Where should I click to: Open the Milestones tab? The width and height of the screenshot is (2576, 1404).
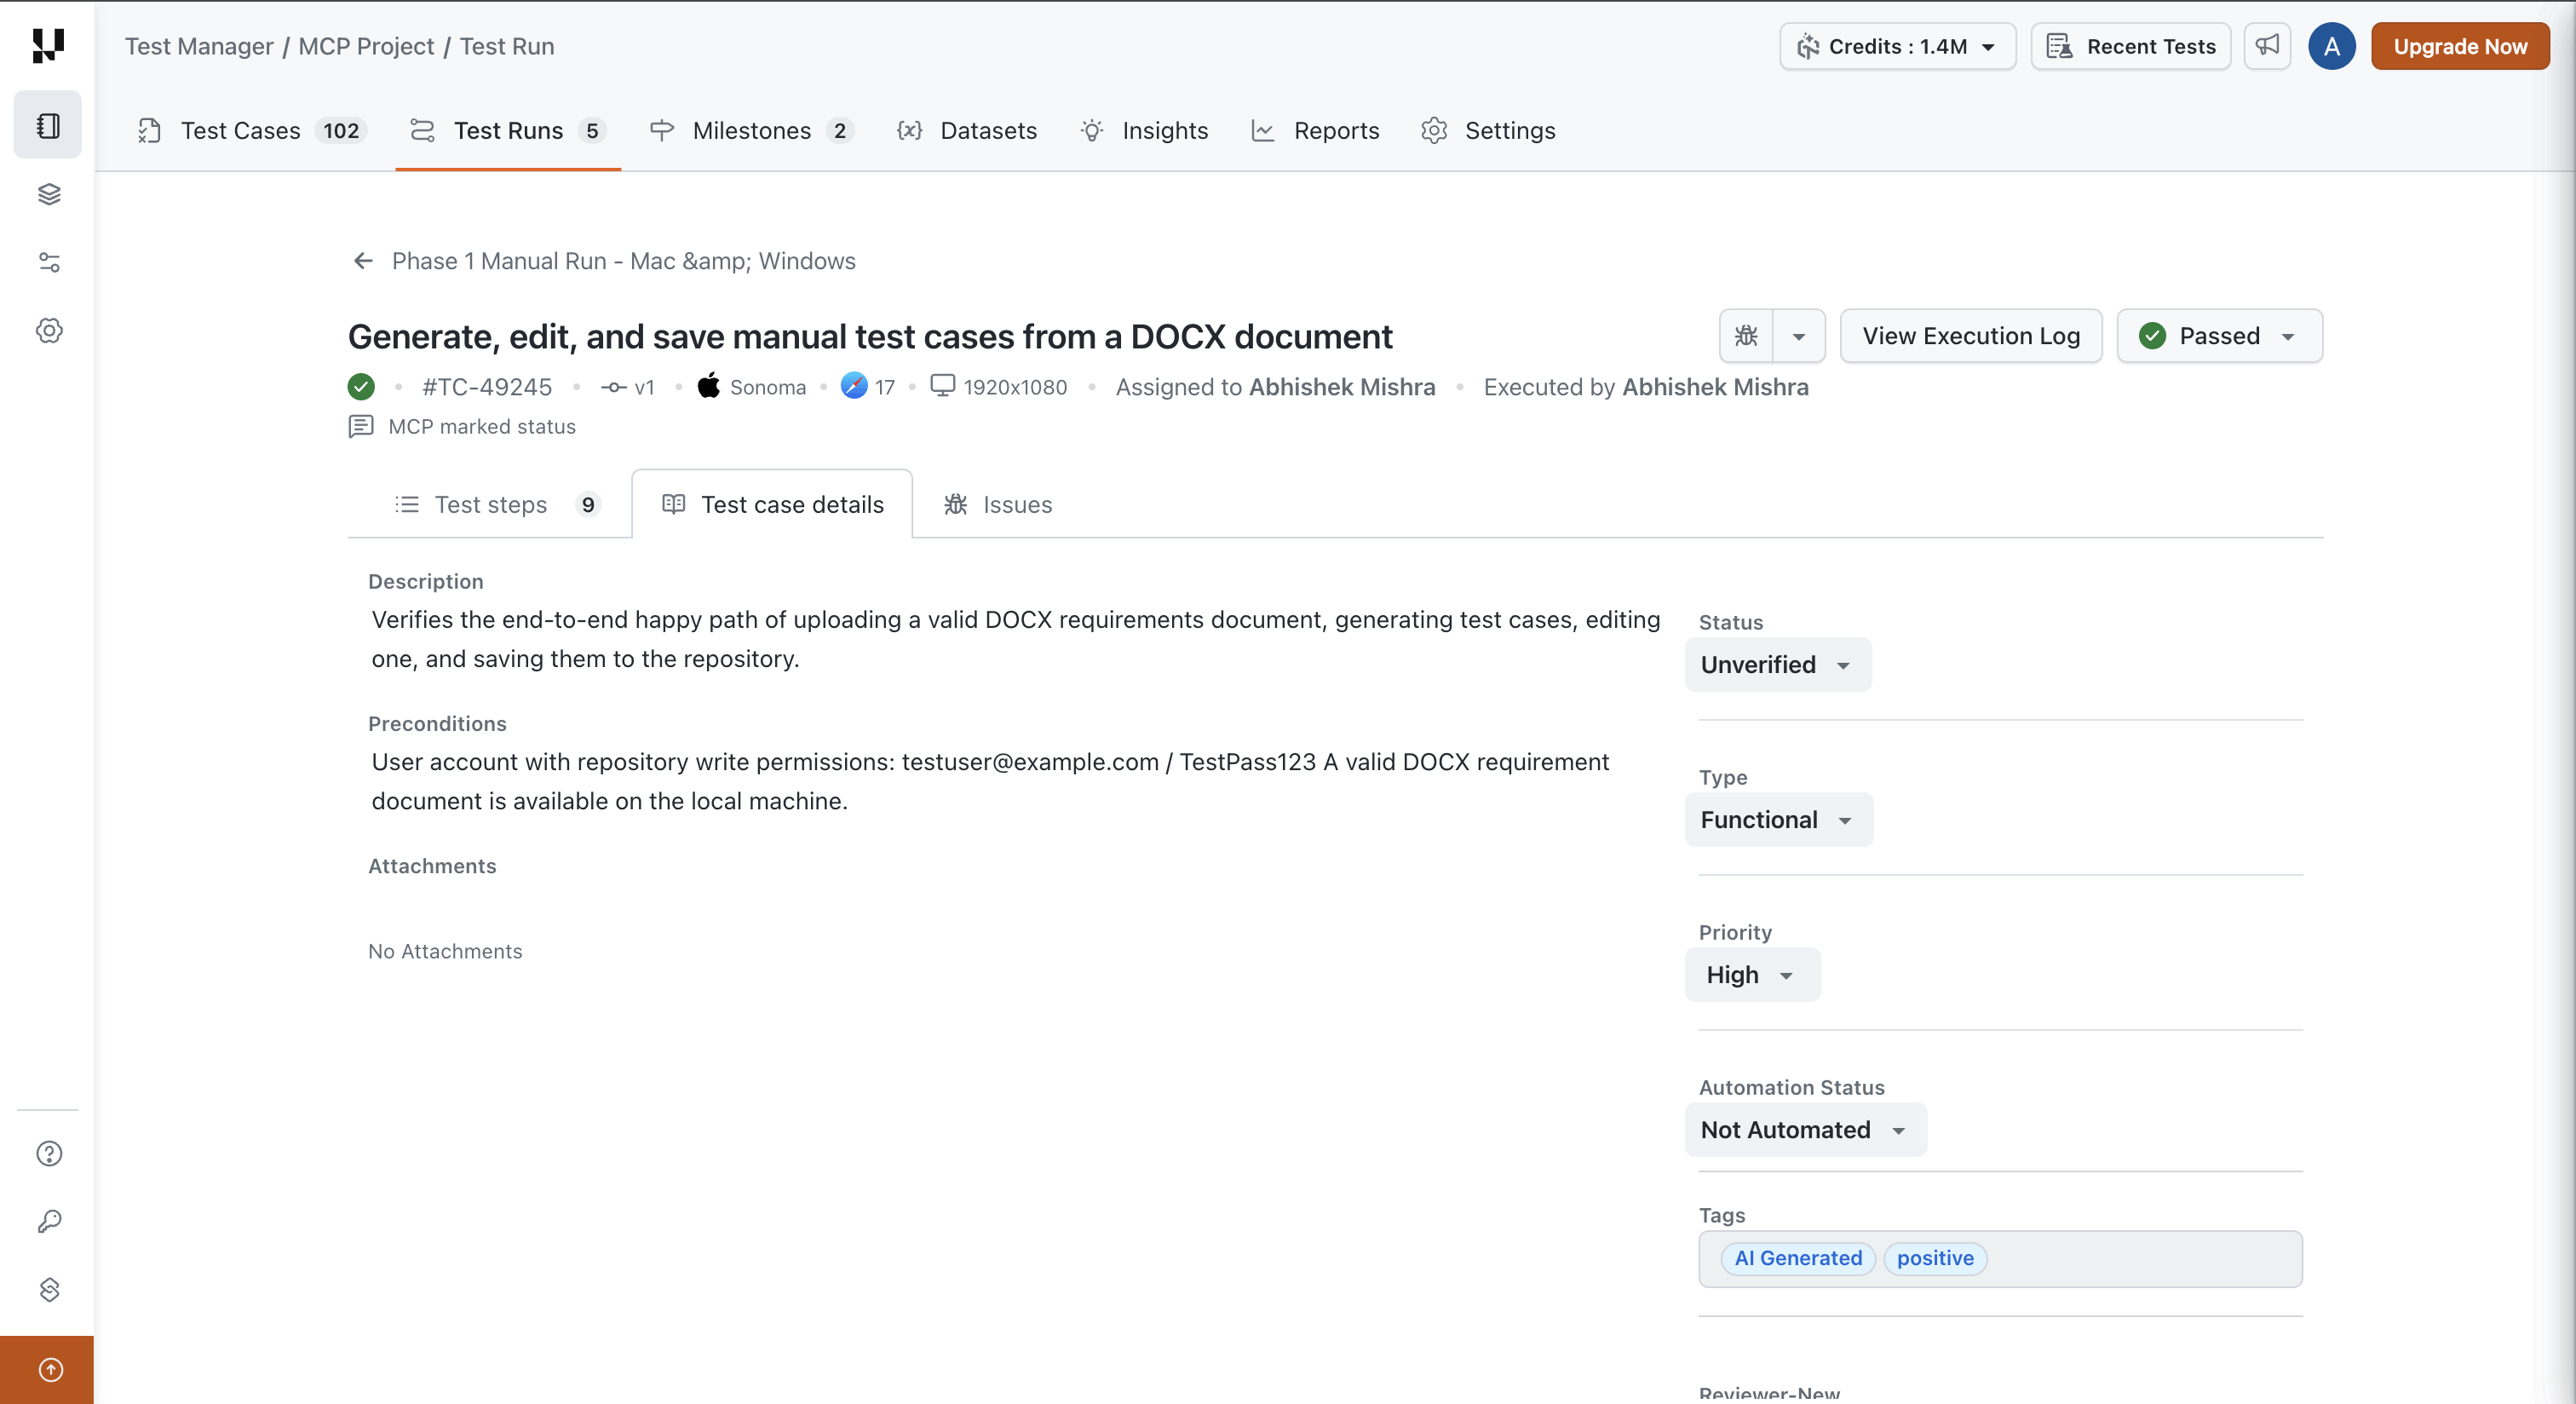click(751, 131)
